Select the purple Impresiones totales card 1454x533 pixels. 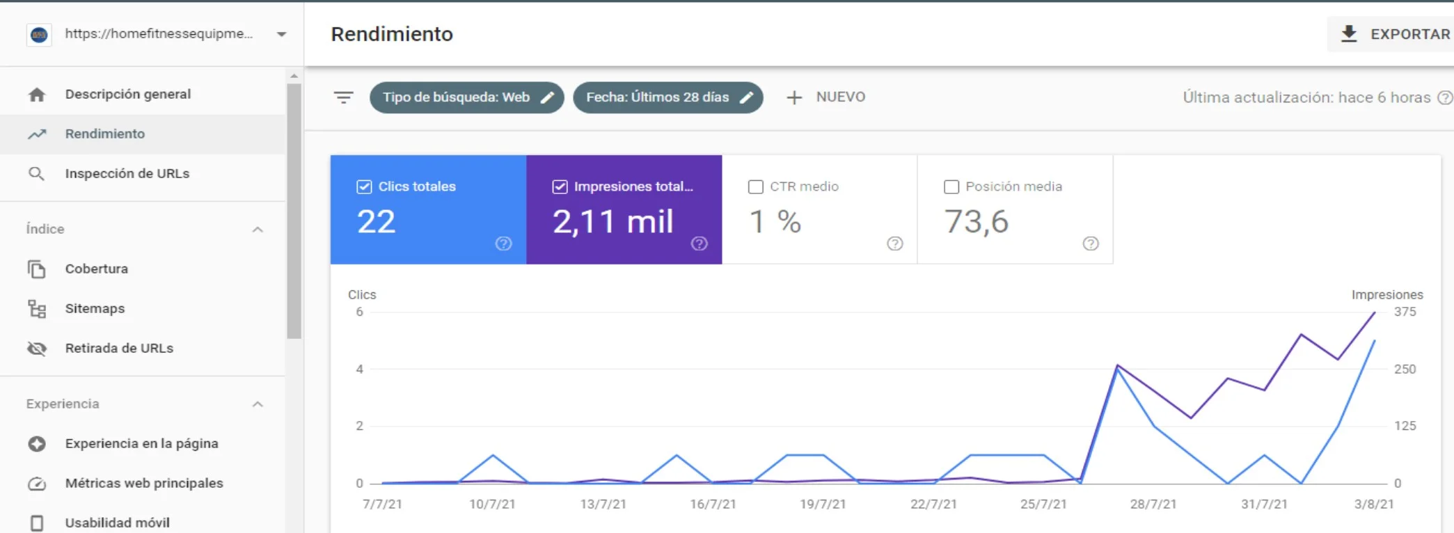click(624, 209)
